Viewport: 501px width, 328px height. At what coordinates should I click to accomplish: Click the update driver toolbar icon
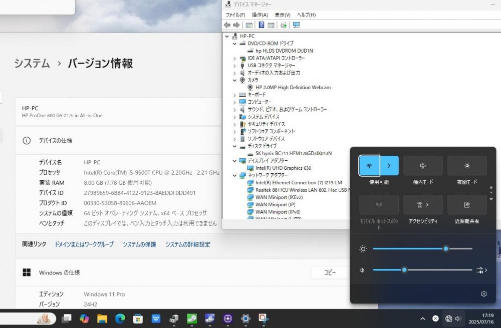284,25
